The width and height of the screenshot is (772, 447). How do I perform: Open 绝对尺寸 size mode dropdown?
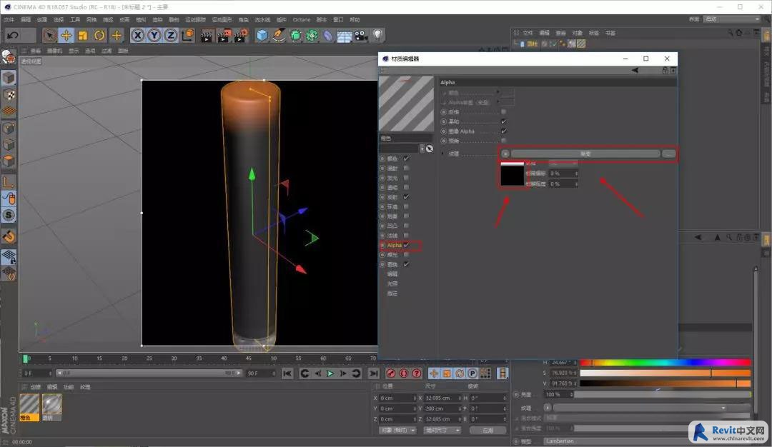tap(442, 431)
